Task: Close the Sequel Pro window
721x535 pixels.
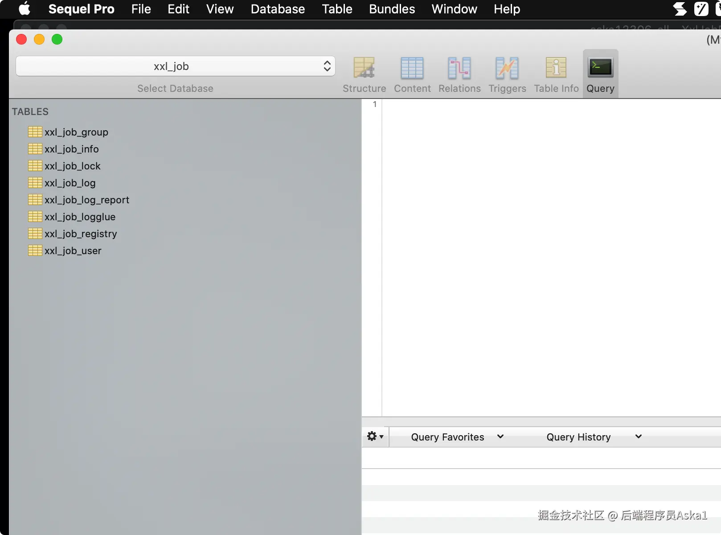Action: (x=21, y=39)
